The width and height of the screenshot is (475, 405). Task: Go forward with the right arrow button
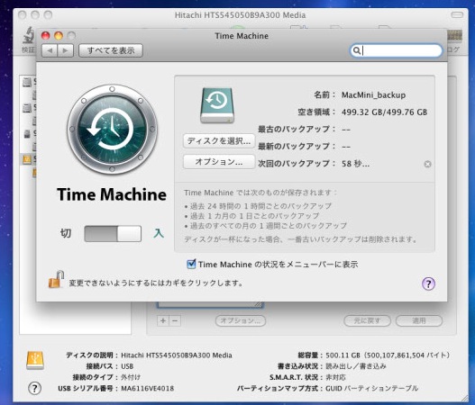(x=65, y=50)
